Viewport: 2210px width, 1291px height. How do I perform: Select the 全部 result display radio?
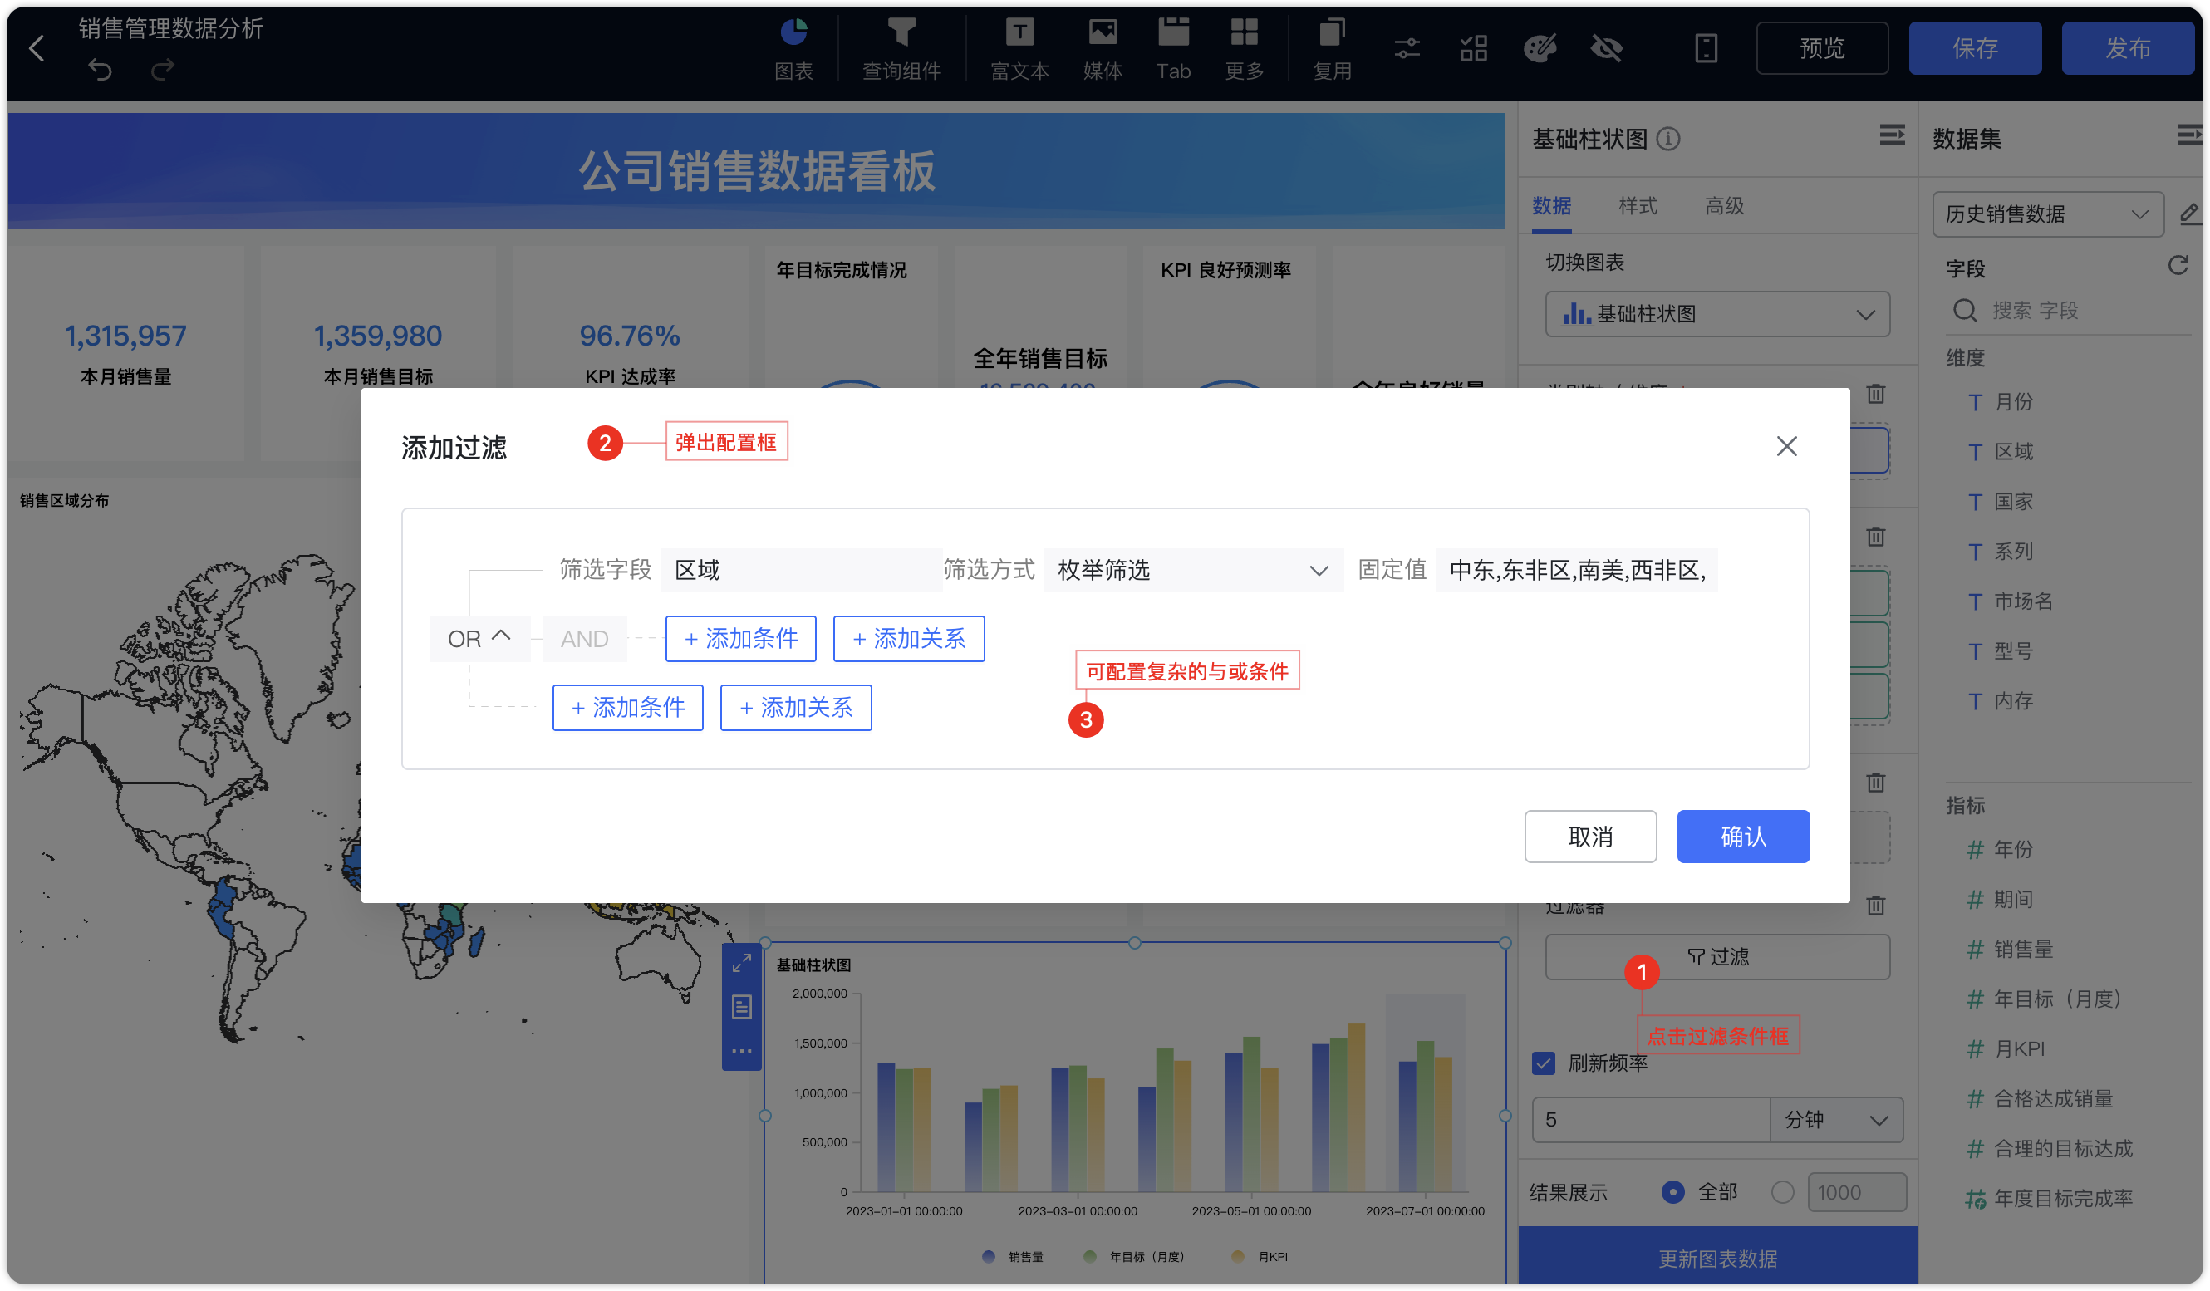click(1672, 1193)
